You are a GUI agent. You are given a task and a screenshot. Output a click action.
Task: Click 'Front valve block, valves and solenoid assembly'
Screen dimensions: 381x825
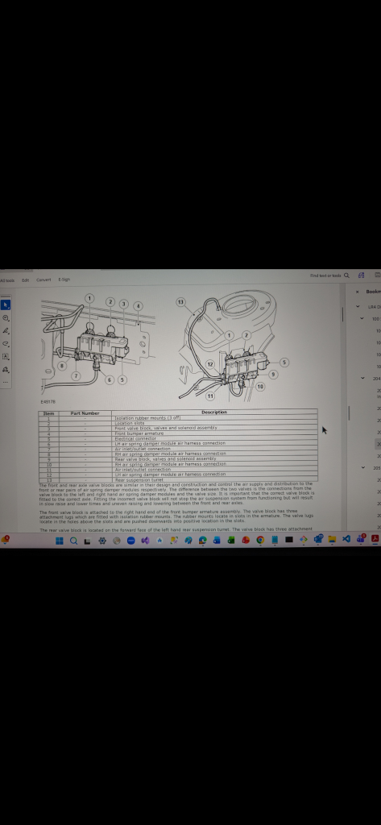click(166, 428)
